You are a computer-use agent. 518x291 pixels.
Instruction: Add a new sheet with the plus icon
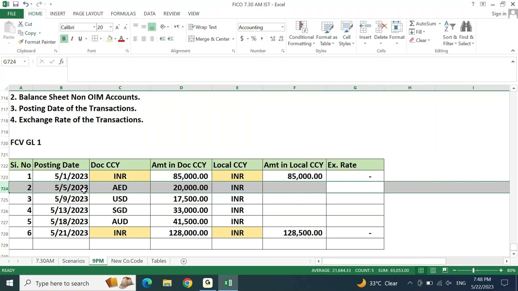183,261
